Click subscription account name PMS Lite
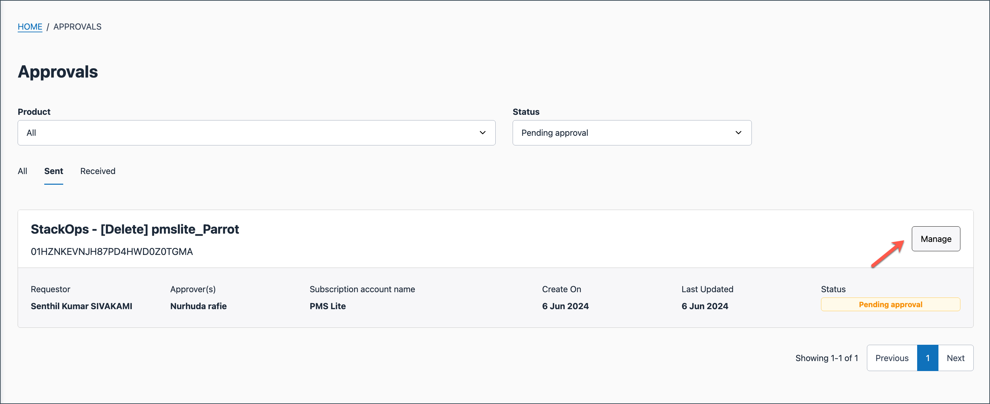Viewport: 990px width, 404px height. (327, 306)
